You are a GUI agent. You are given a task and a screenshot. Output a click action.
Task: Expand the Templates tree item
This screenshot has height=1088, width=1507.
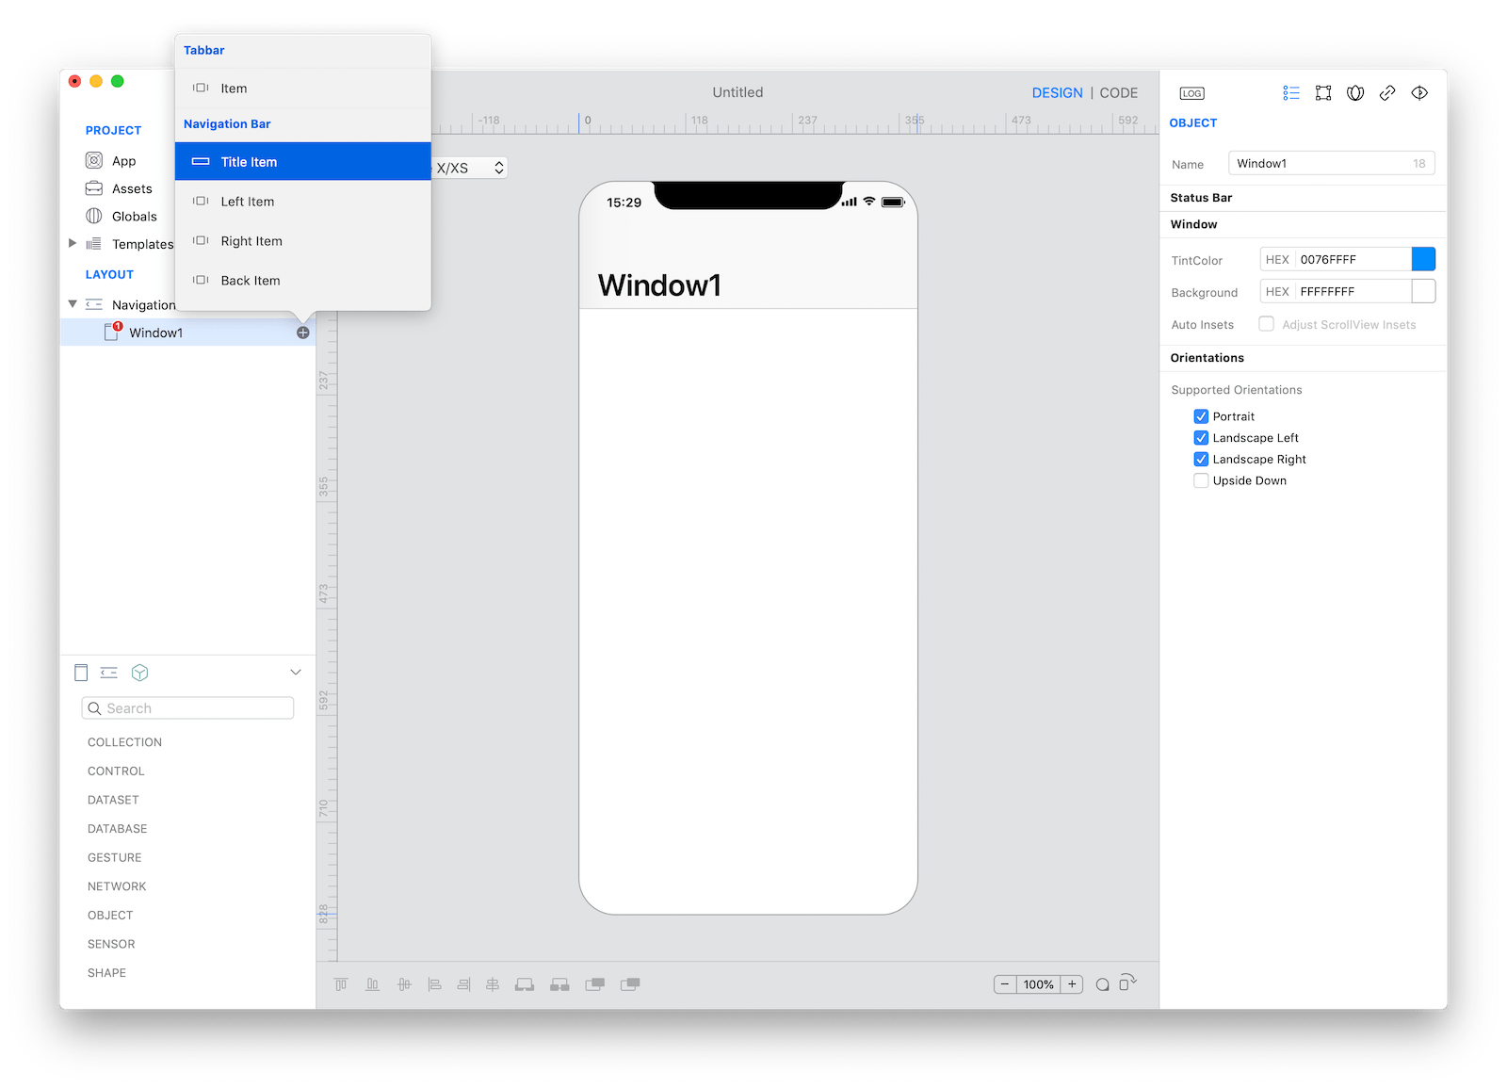tap(73, 243)
